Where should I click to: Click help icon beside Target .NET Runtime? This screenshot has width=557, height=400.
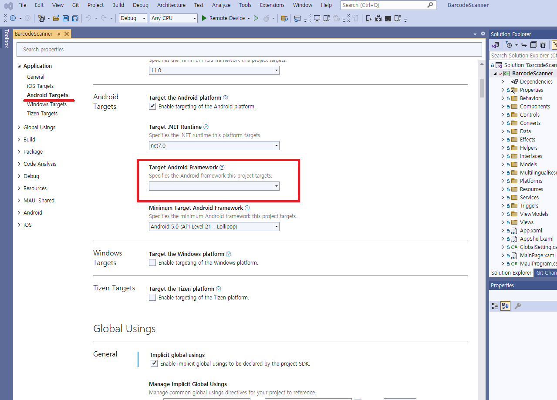[x=206, y=127]
